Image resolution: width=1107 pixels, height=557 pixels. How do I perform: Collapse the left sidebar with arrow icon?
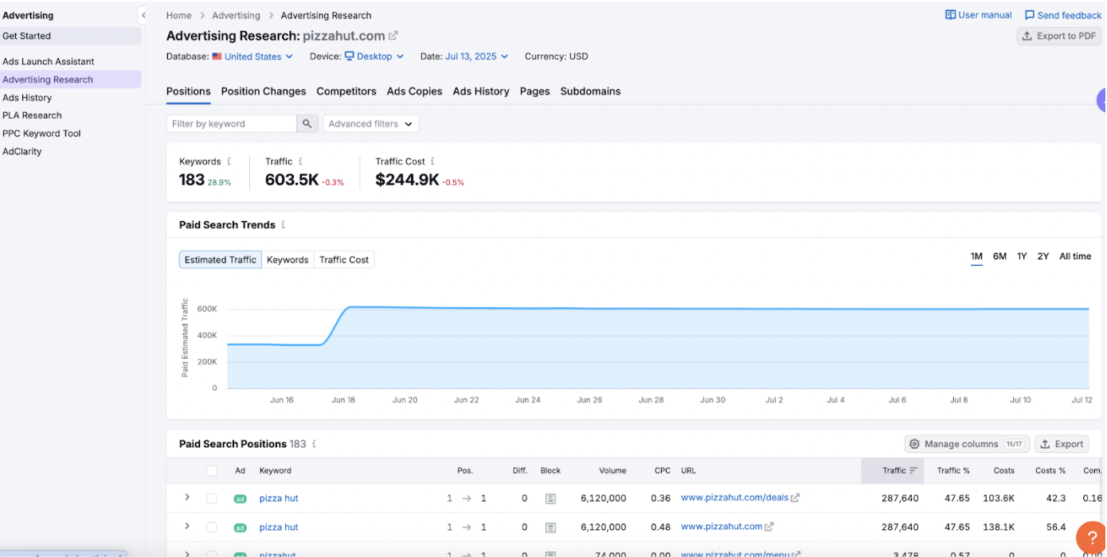click(x=143, y=15)
